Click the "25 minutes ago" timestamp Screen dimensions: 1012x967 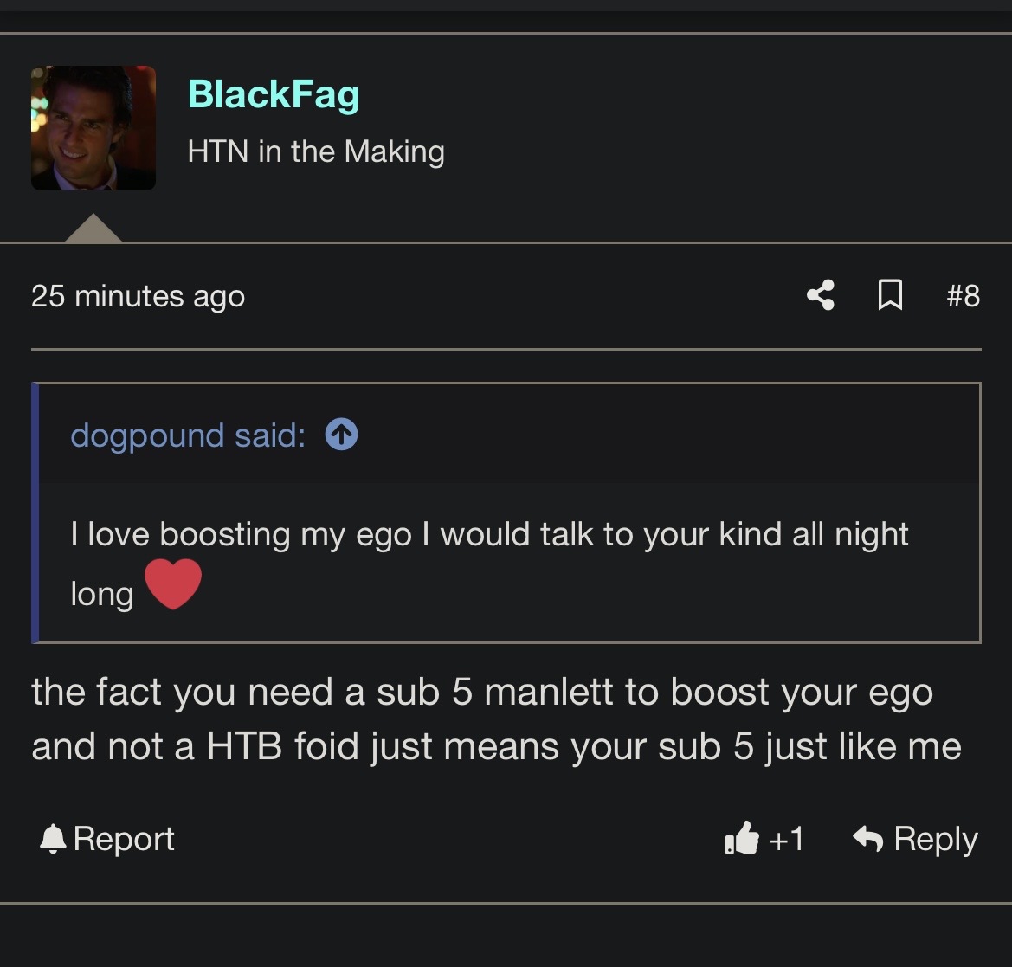tap(138, 296)
